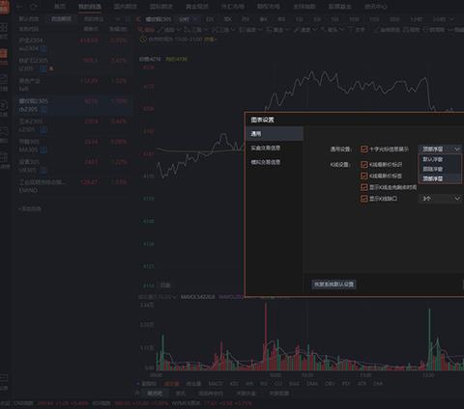Image resolution: width=464 pixels, height=409 pixels.
Task: Show the OBV indicator
Action: [x=330, y=384]
